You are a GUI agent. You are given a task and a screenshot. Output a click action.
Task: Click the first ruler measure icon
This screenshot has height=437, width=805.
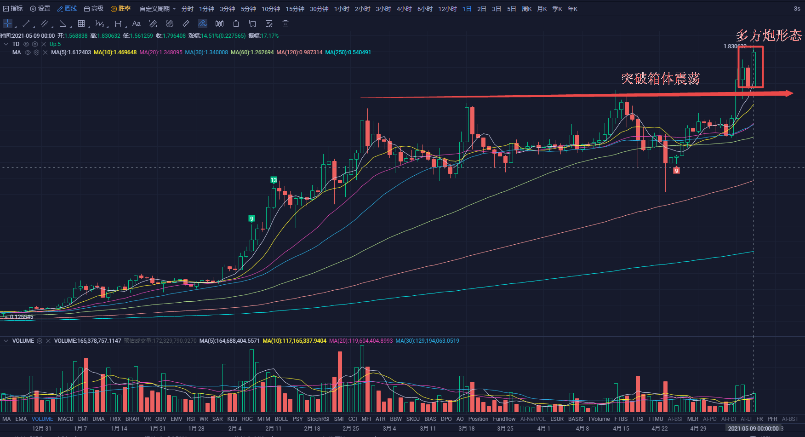tap(153, 23)
